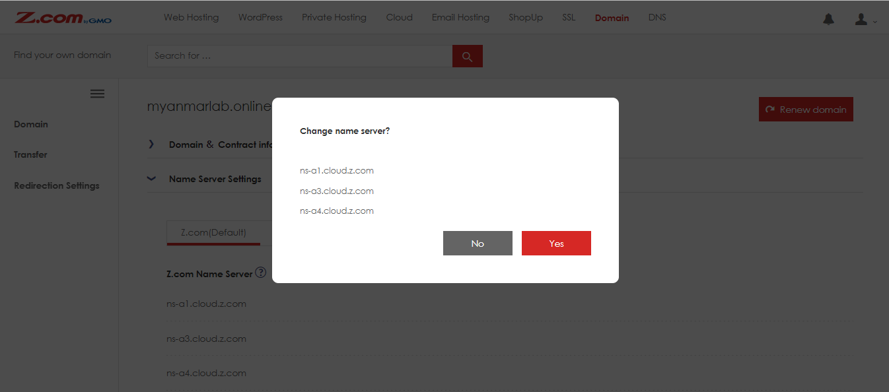Click the Z.com Name Server label

click(209, 274)
